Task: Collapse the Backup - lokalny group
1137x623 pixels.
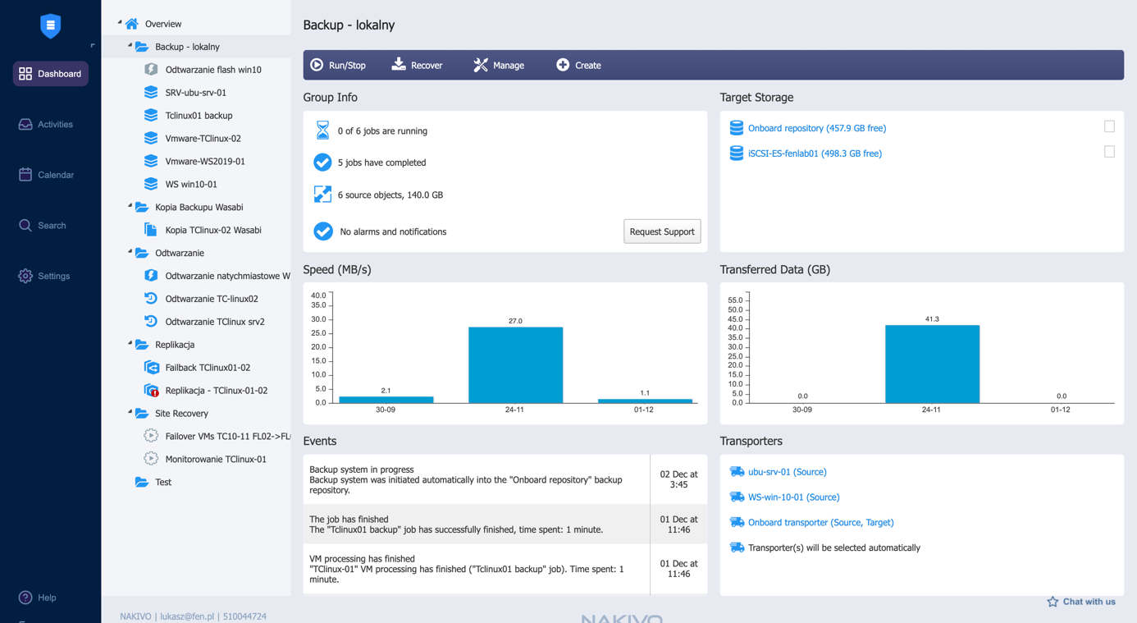Action: coord(130,46)
